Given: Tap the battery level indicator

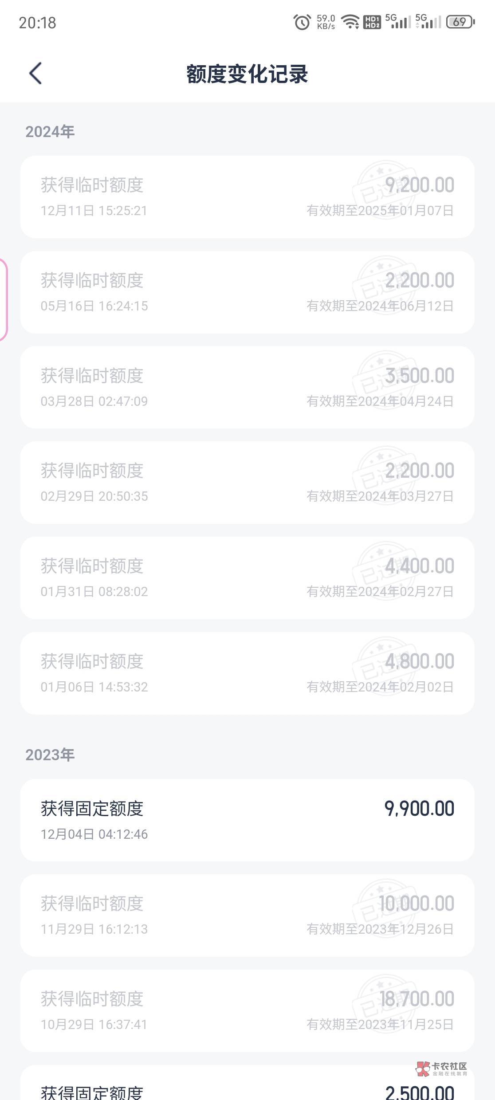Looking at the screenshot, I should (460, 22).
